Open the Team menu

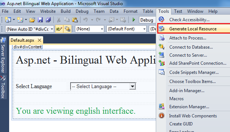(99, 11)
